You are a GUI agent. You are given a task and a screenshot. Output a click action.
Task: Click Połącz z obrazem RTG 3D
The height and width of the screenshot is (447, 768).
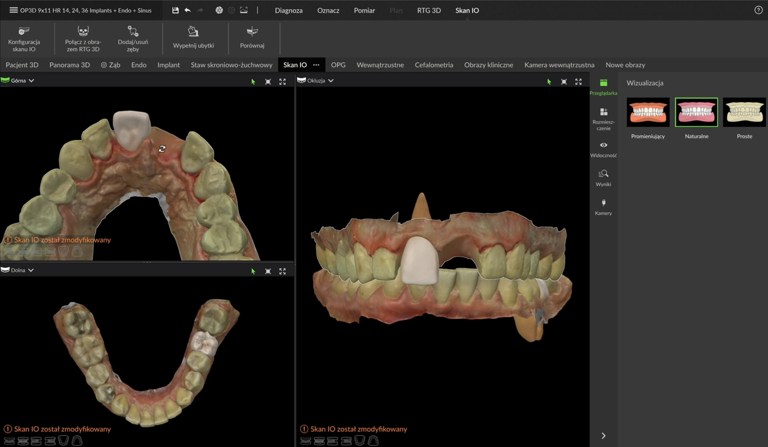(83, 38)
